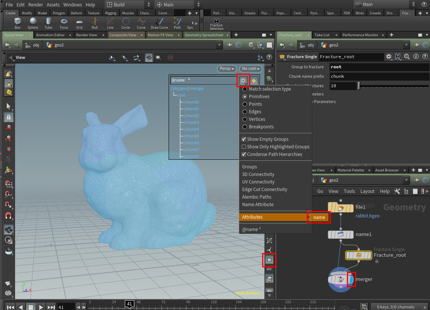Switch to the Geometry Spreadsheet tab

206,34
